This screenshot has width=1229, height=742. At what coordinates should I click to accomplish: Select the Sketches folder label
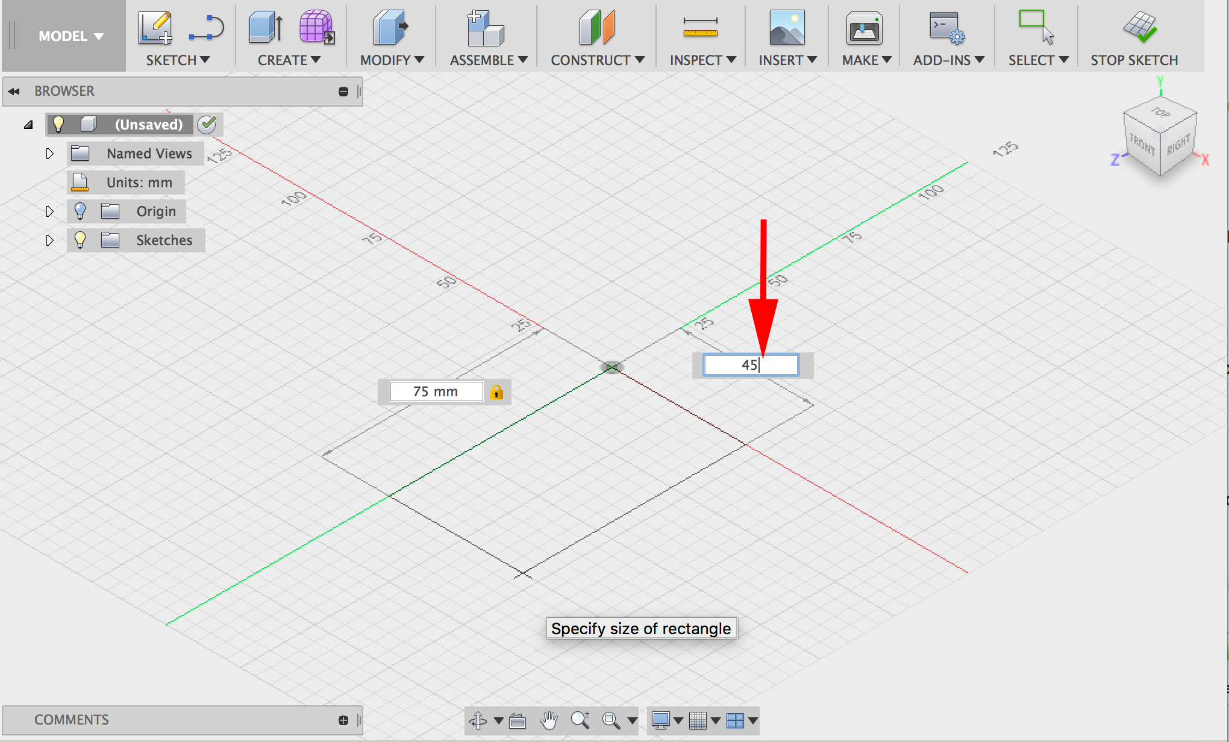pyautogui.click(x=164, y=240)
